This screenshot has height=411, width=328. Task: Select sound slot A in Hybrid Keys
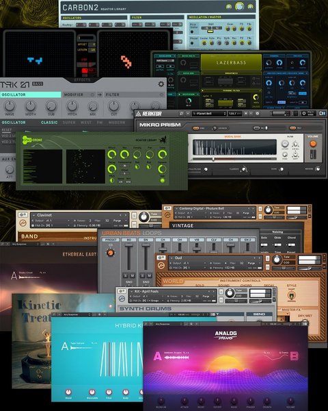coord(65,346)
